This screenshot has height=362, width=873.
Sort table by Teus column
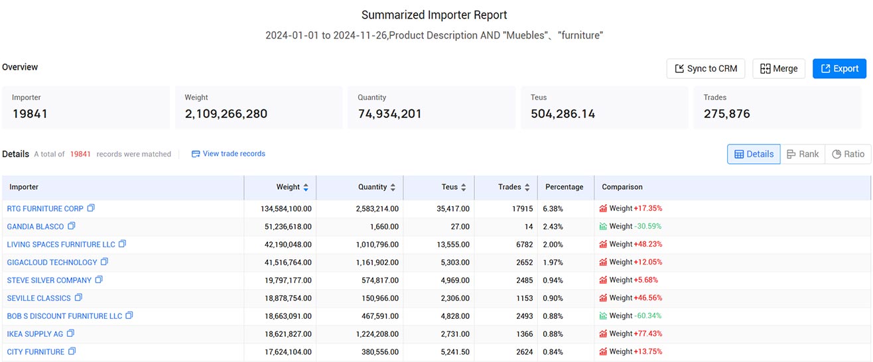coord(464,188)
